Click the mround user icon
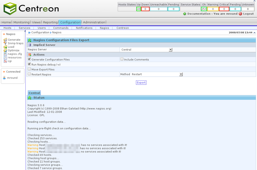 click(x=4, y=78)
